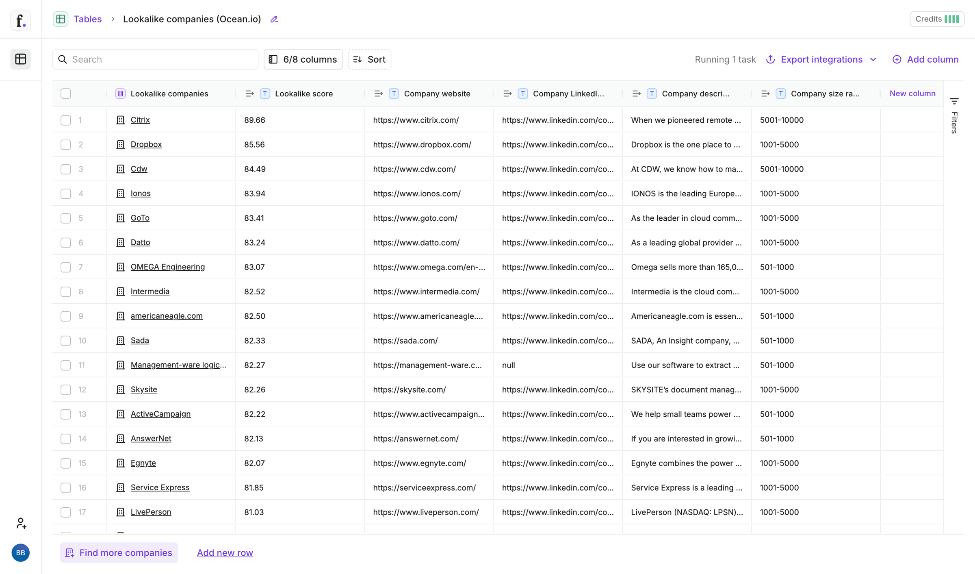Toggle the select-all rows checkbox

coord(66,93)
